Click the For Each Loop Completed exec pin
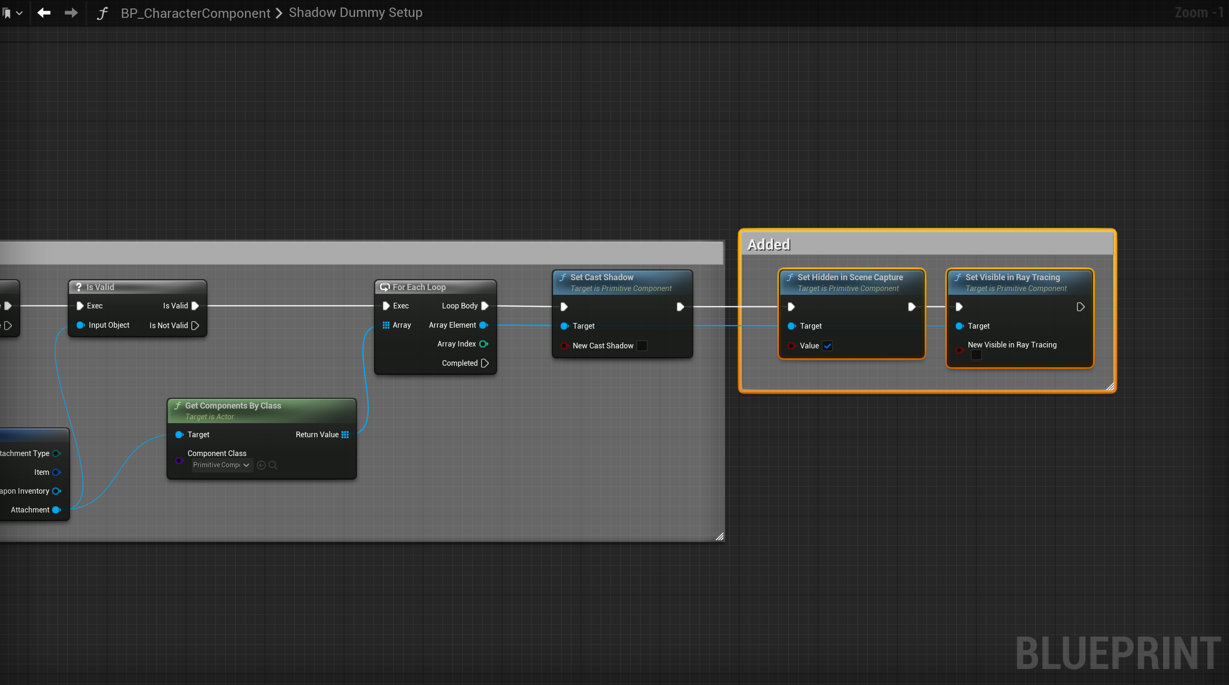The height and width of the screenshot is (685, 1229). click(x=485, y=363)
